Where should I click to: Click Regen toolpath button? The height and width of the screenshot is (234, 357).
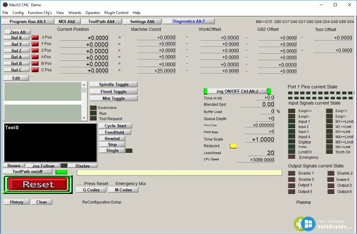tap(14, 166)
